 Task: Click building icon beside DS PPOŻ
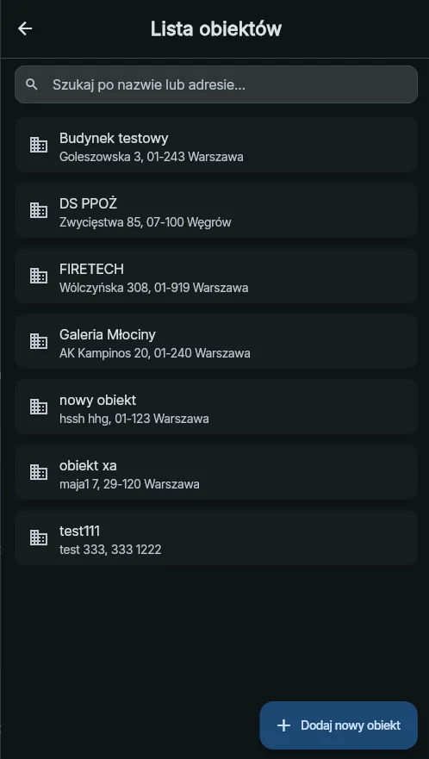click(39, 210)
